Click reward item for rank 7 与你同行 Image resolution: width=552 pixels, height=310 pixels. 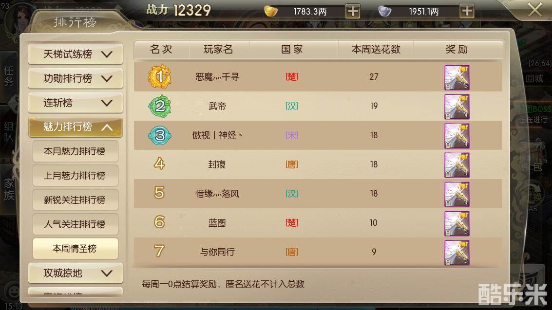pyautogui.click(x=457, y=253)
